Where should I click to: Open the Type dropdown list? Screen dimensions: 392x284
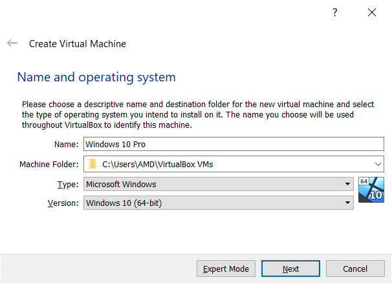coord(347,184)
